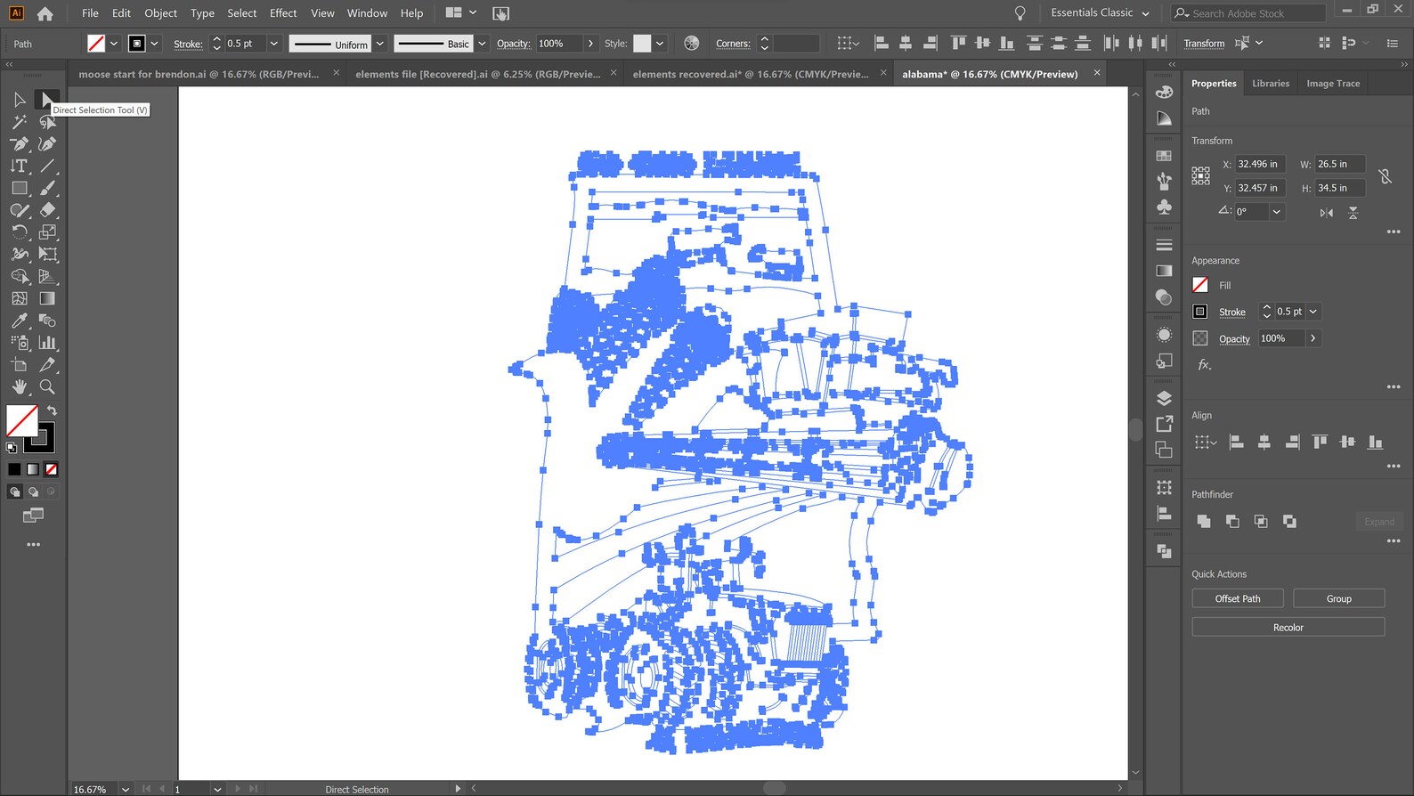
Task: Expand the rotation angle dropdown
Action: coord(1276,212)
